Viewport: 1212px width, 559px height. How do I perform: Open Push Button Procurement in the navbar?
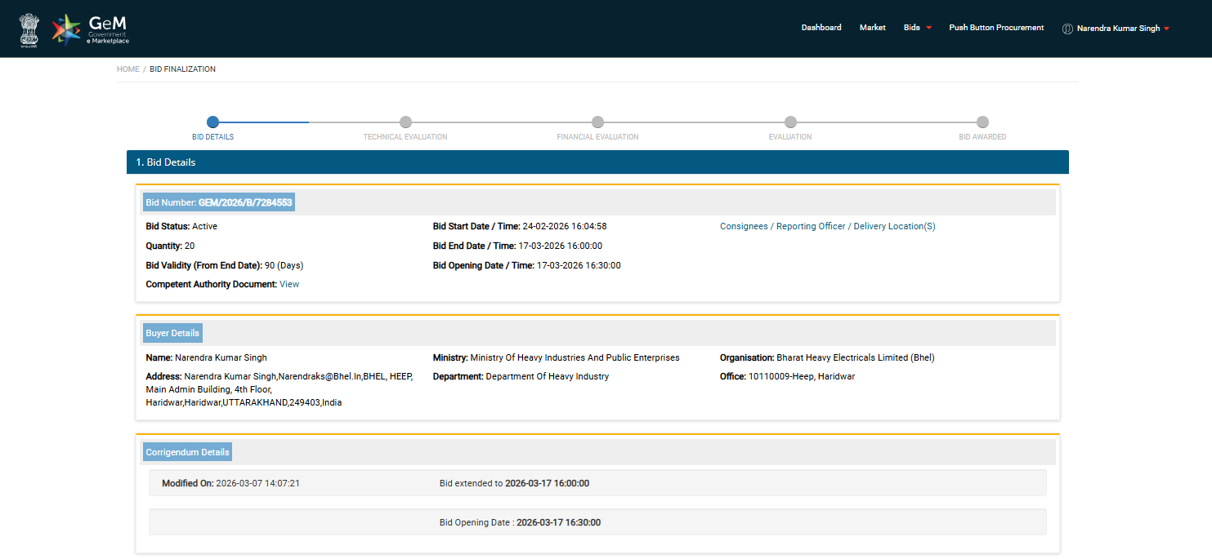click(x=996, y=28)
